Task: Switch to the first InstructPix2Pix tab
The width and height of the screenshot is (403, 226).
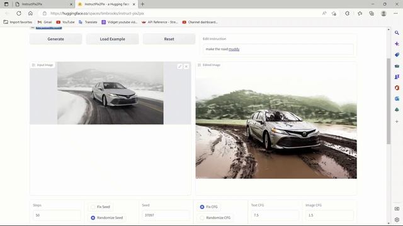Action: pyautogui.click(x=43, y=4)
